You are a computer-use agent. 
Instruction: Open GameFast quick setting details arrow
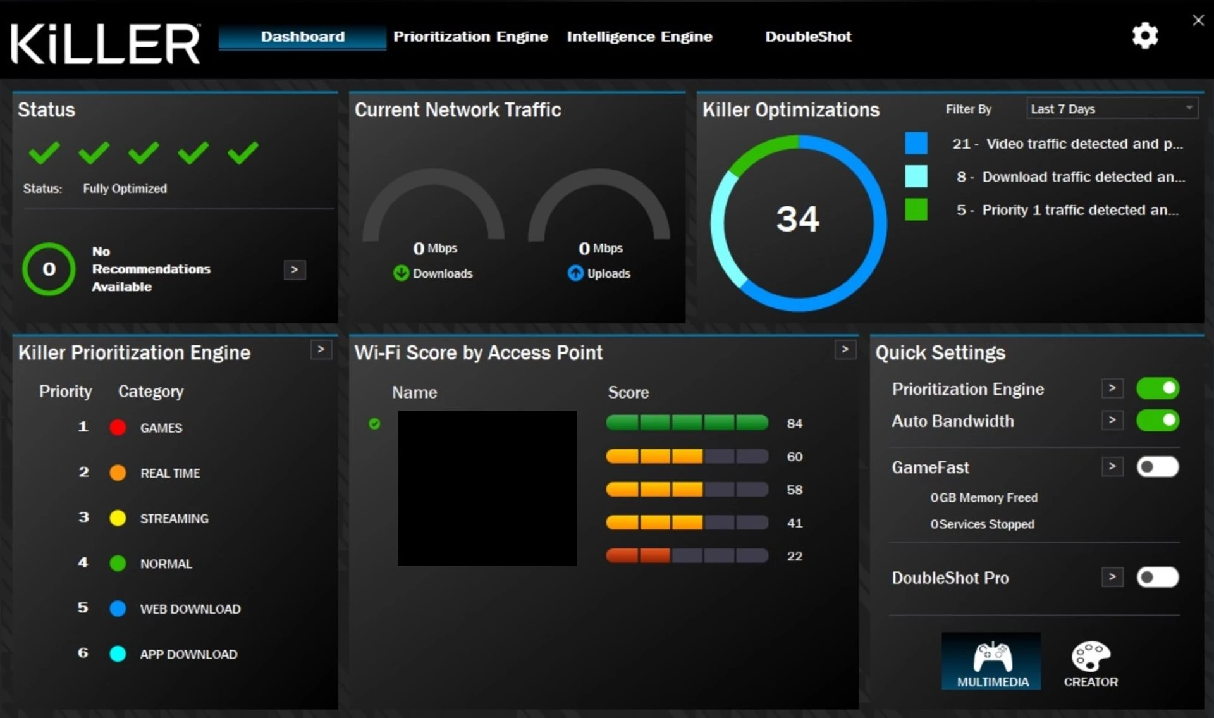[x=1112, y=466]
